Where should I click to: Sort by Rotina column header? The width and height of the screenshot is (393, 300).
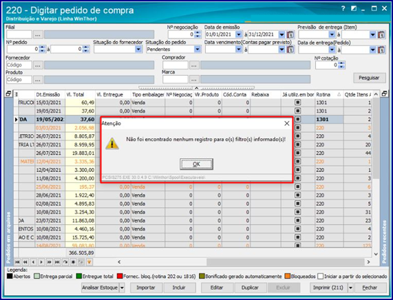pos(329,94)
